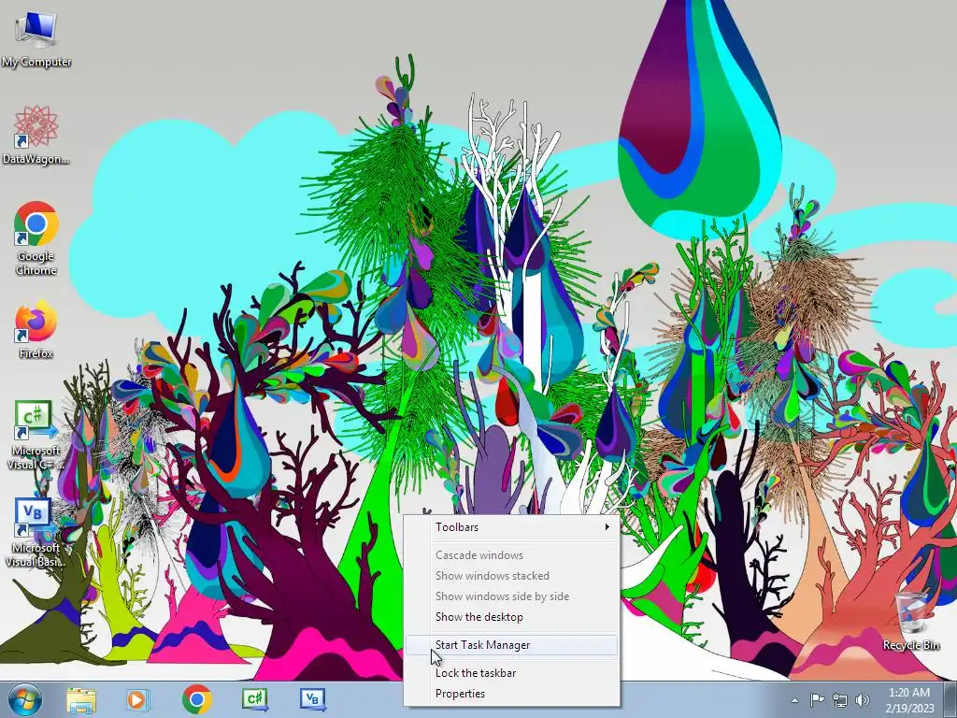
Task: Choose Lock the taskbar
Action: pos(511,673)
